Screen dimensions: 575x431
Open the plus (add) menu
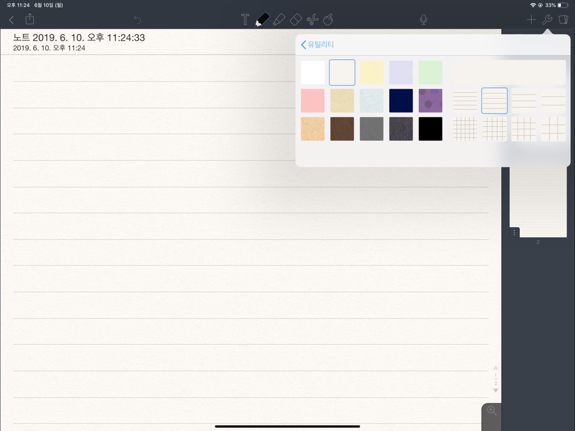coord(531,19)
